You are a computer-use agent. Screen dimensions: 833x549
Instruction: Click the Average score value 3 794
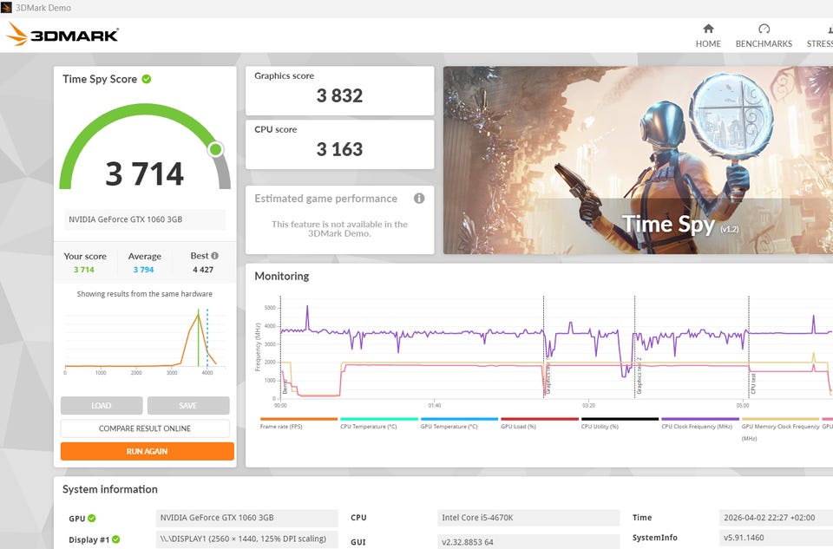tap(143, 270)
